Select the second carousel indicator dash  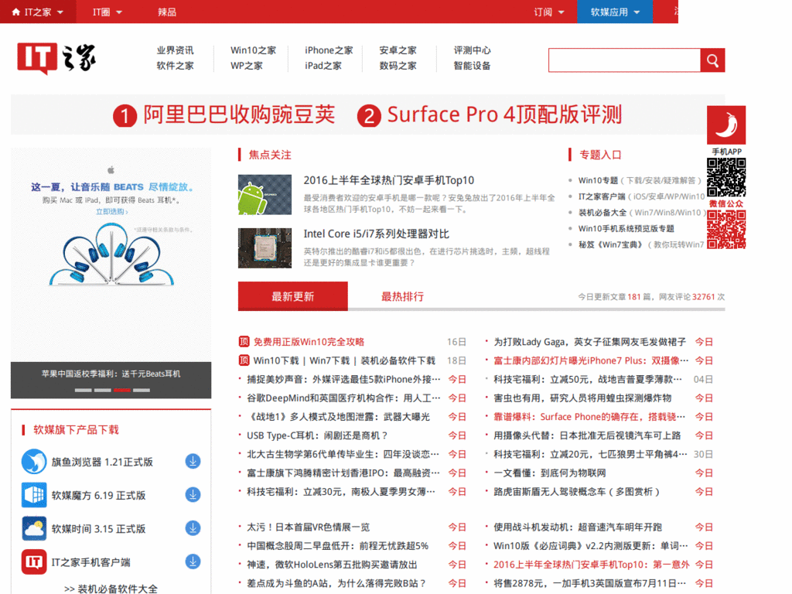tap(103, 390)
